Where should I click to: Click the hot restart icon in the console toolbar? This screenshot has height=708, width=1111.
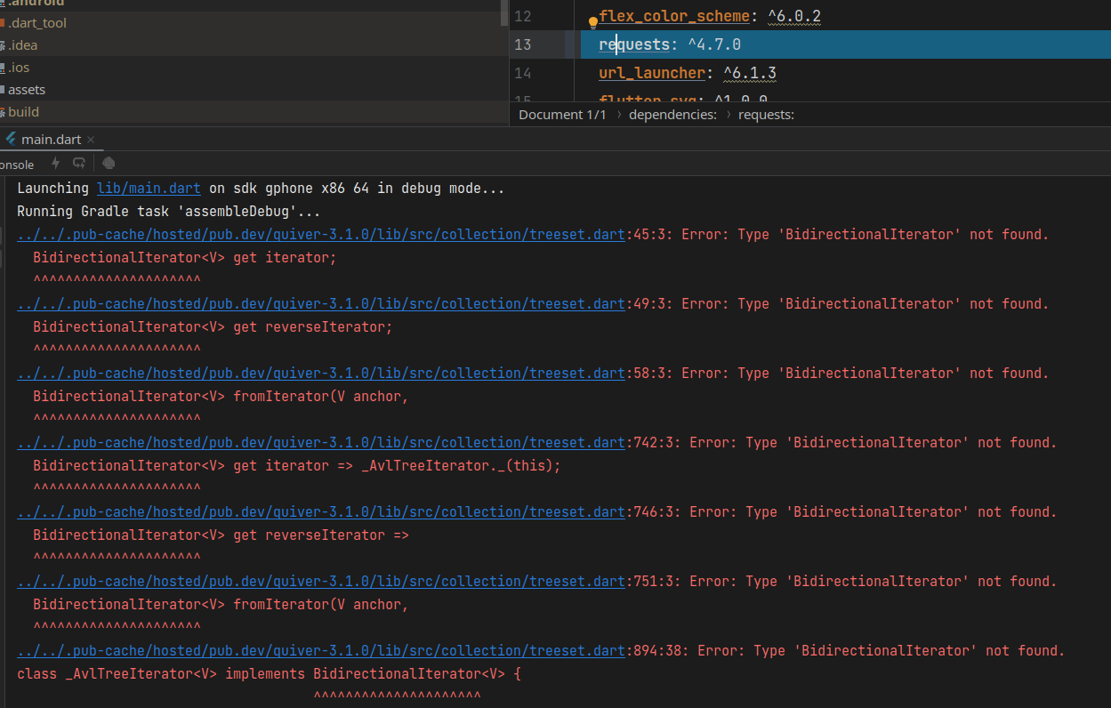[x=78, y=163]
